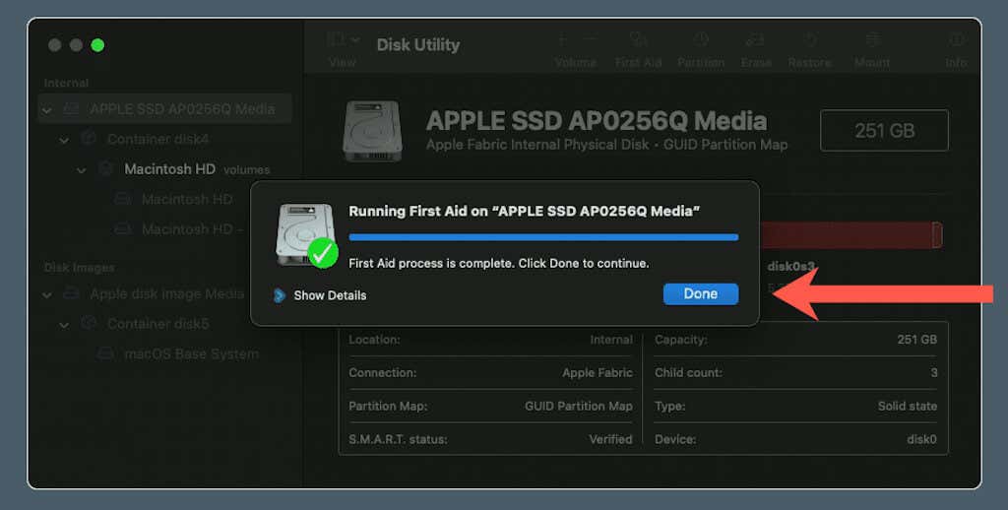The height and width of the screenshot is (510, 1008).
Task: Click the Capacity row's 251 GB value
Action: (917, 340)
